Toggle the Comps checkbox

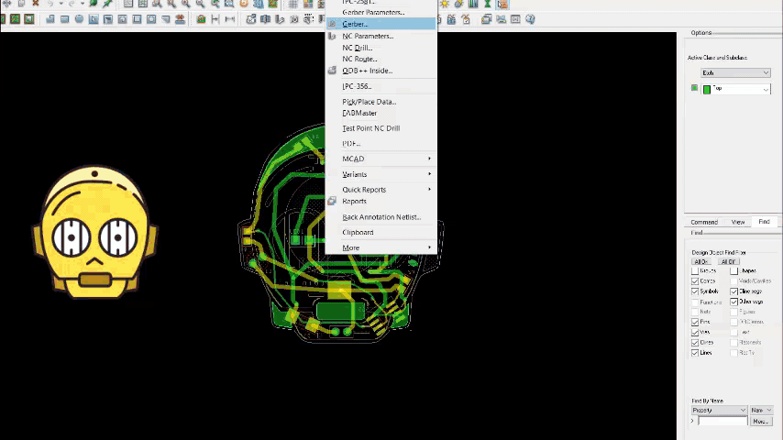[x=695, y=281]
